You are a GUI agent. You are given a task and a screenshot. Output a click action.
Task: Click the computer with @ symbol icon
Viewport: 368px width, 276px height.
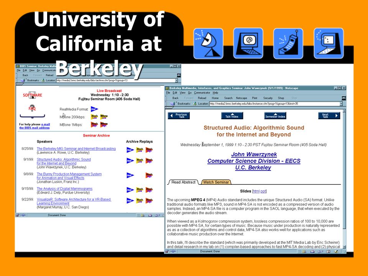click(x=248, y=43)
